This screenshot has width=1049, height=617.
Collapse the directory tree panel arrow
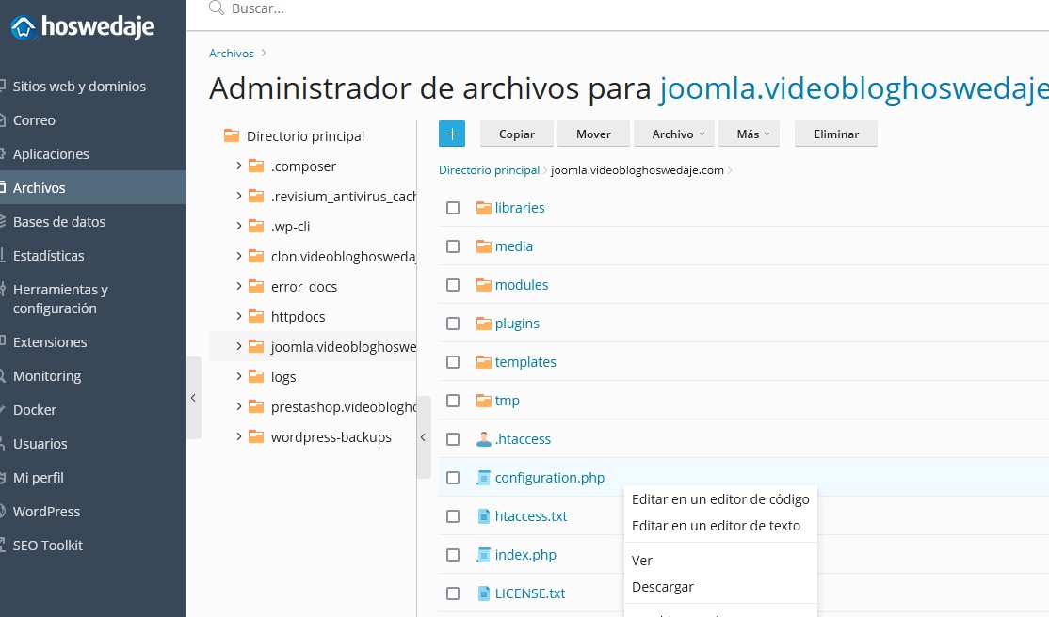click(423, 437)
